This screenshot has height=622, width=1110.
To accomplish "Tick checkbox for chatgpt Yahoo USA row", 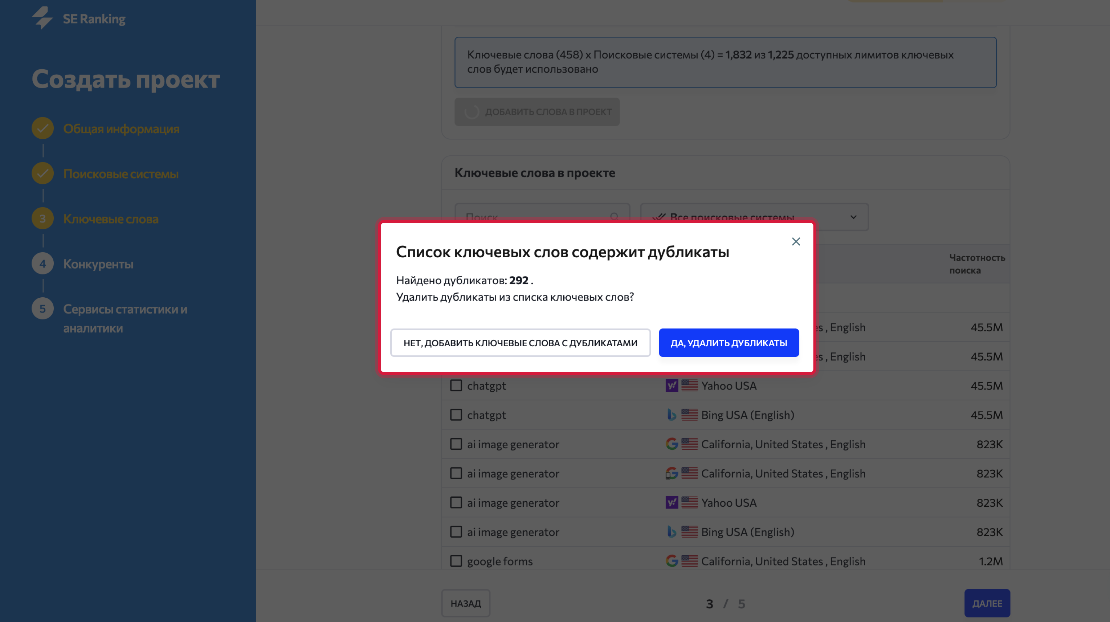I will click(456, 386).
